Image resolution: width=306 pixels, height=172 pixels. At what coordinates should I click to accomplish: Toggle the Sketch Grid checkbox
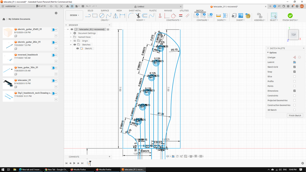[295, 67]
